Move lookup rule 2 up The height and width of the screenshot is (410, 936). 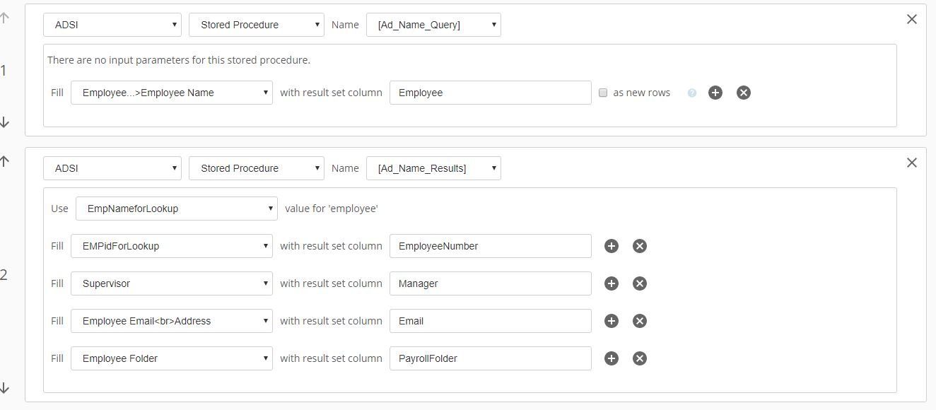(5, 161)
